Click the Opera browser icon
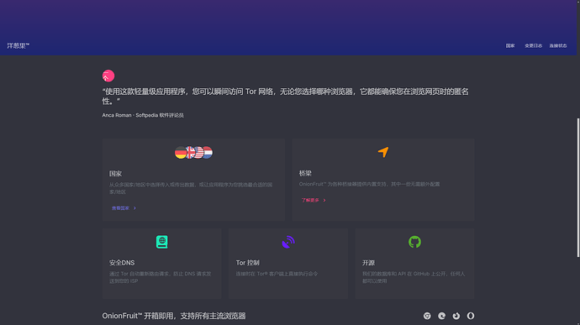Screen dimensions: 580x325 pyautogui.click(x=471, y=316)
